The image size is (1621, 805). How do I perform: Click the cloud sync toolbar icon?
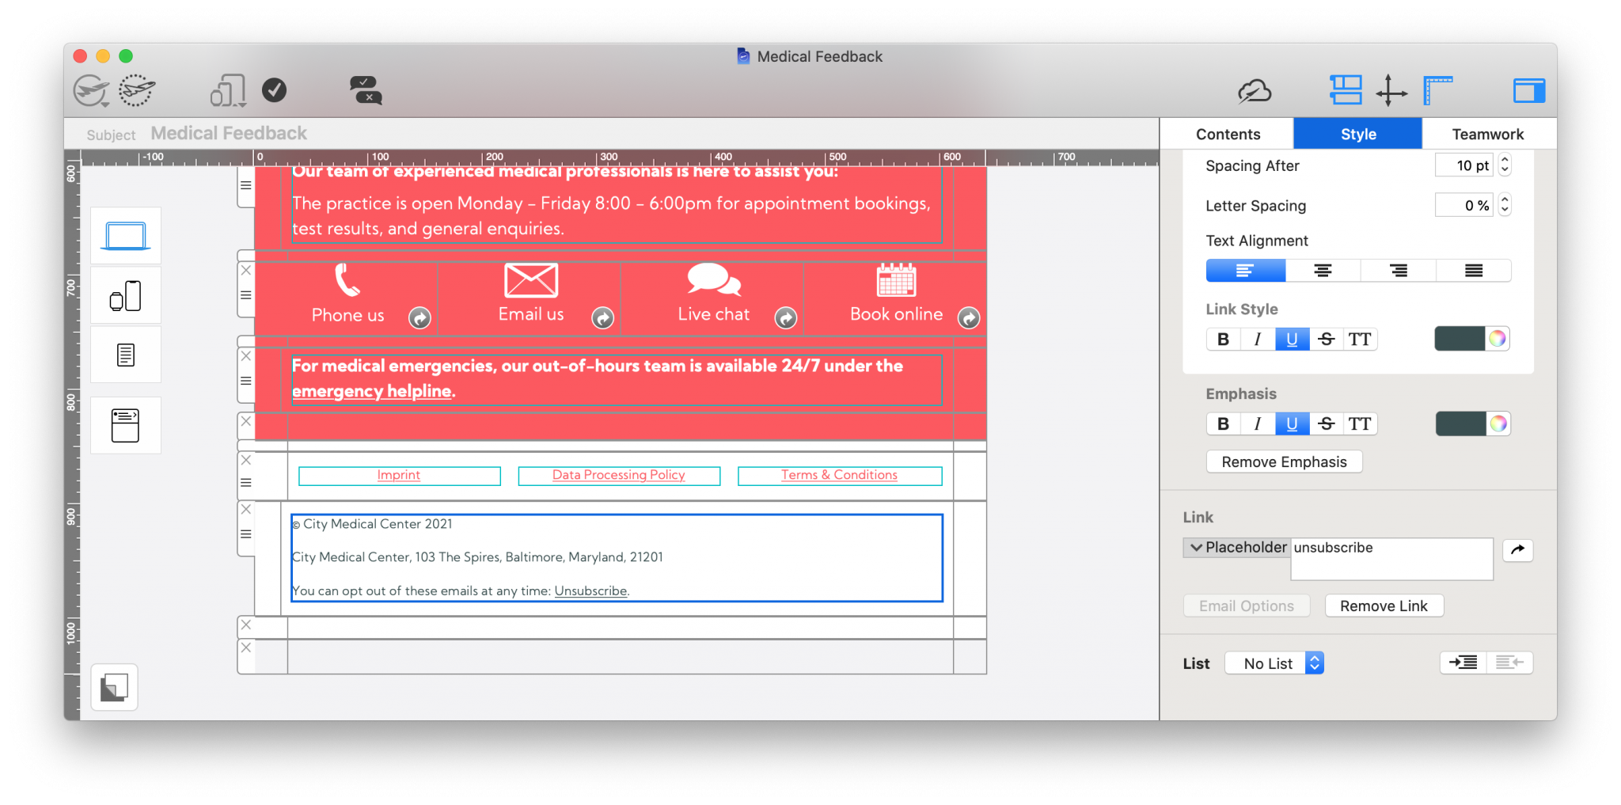click(x=1255, y=91)
